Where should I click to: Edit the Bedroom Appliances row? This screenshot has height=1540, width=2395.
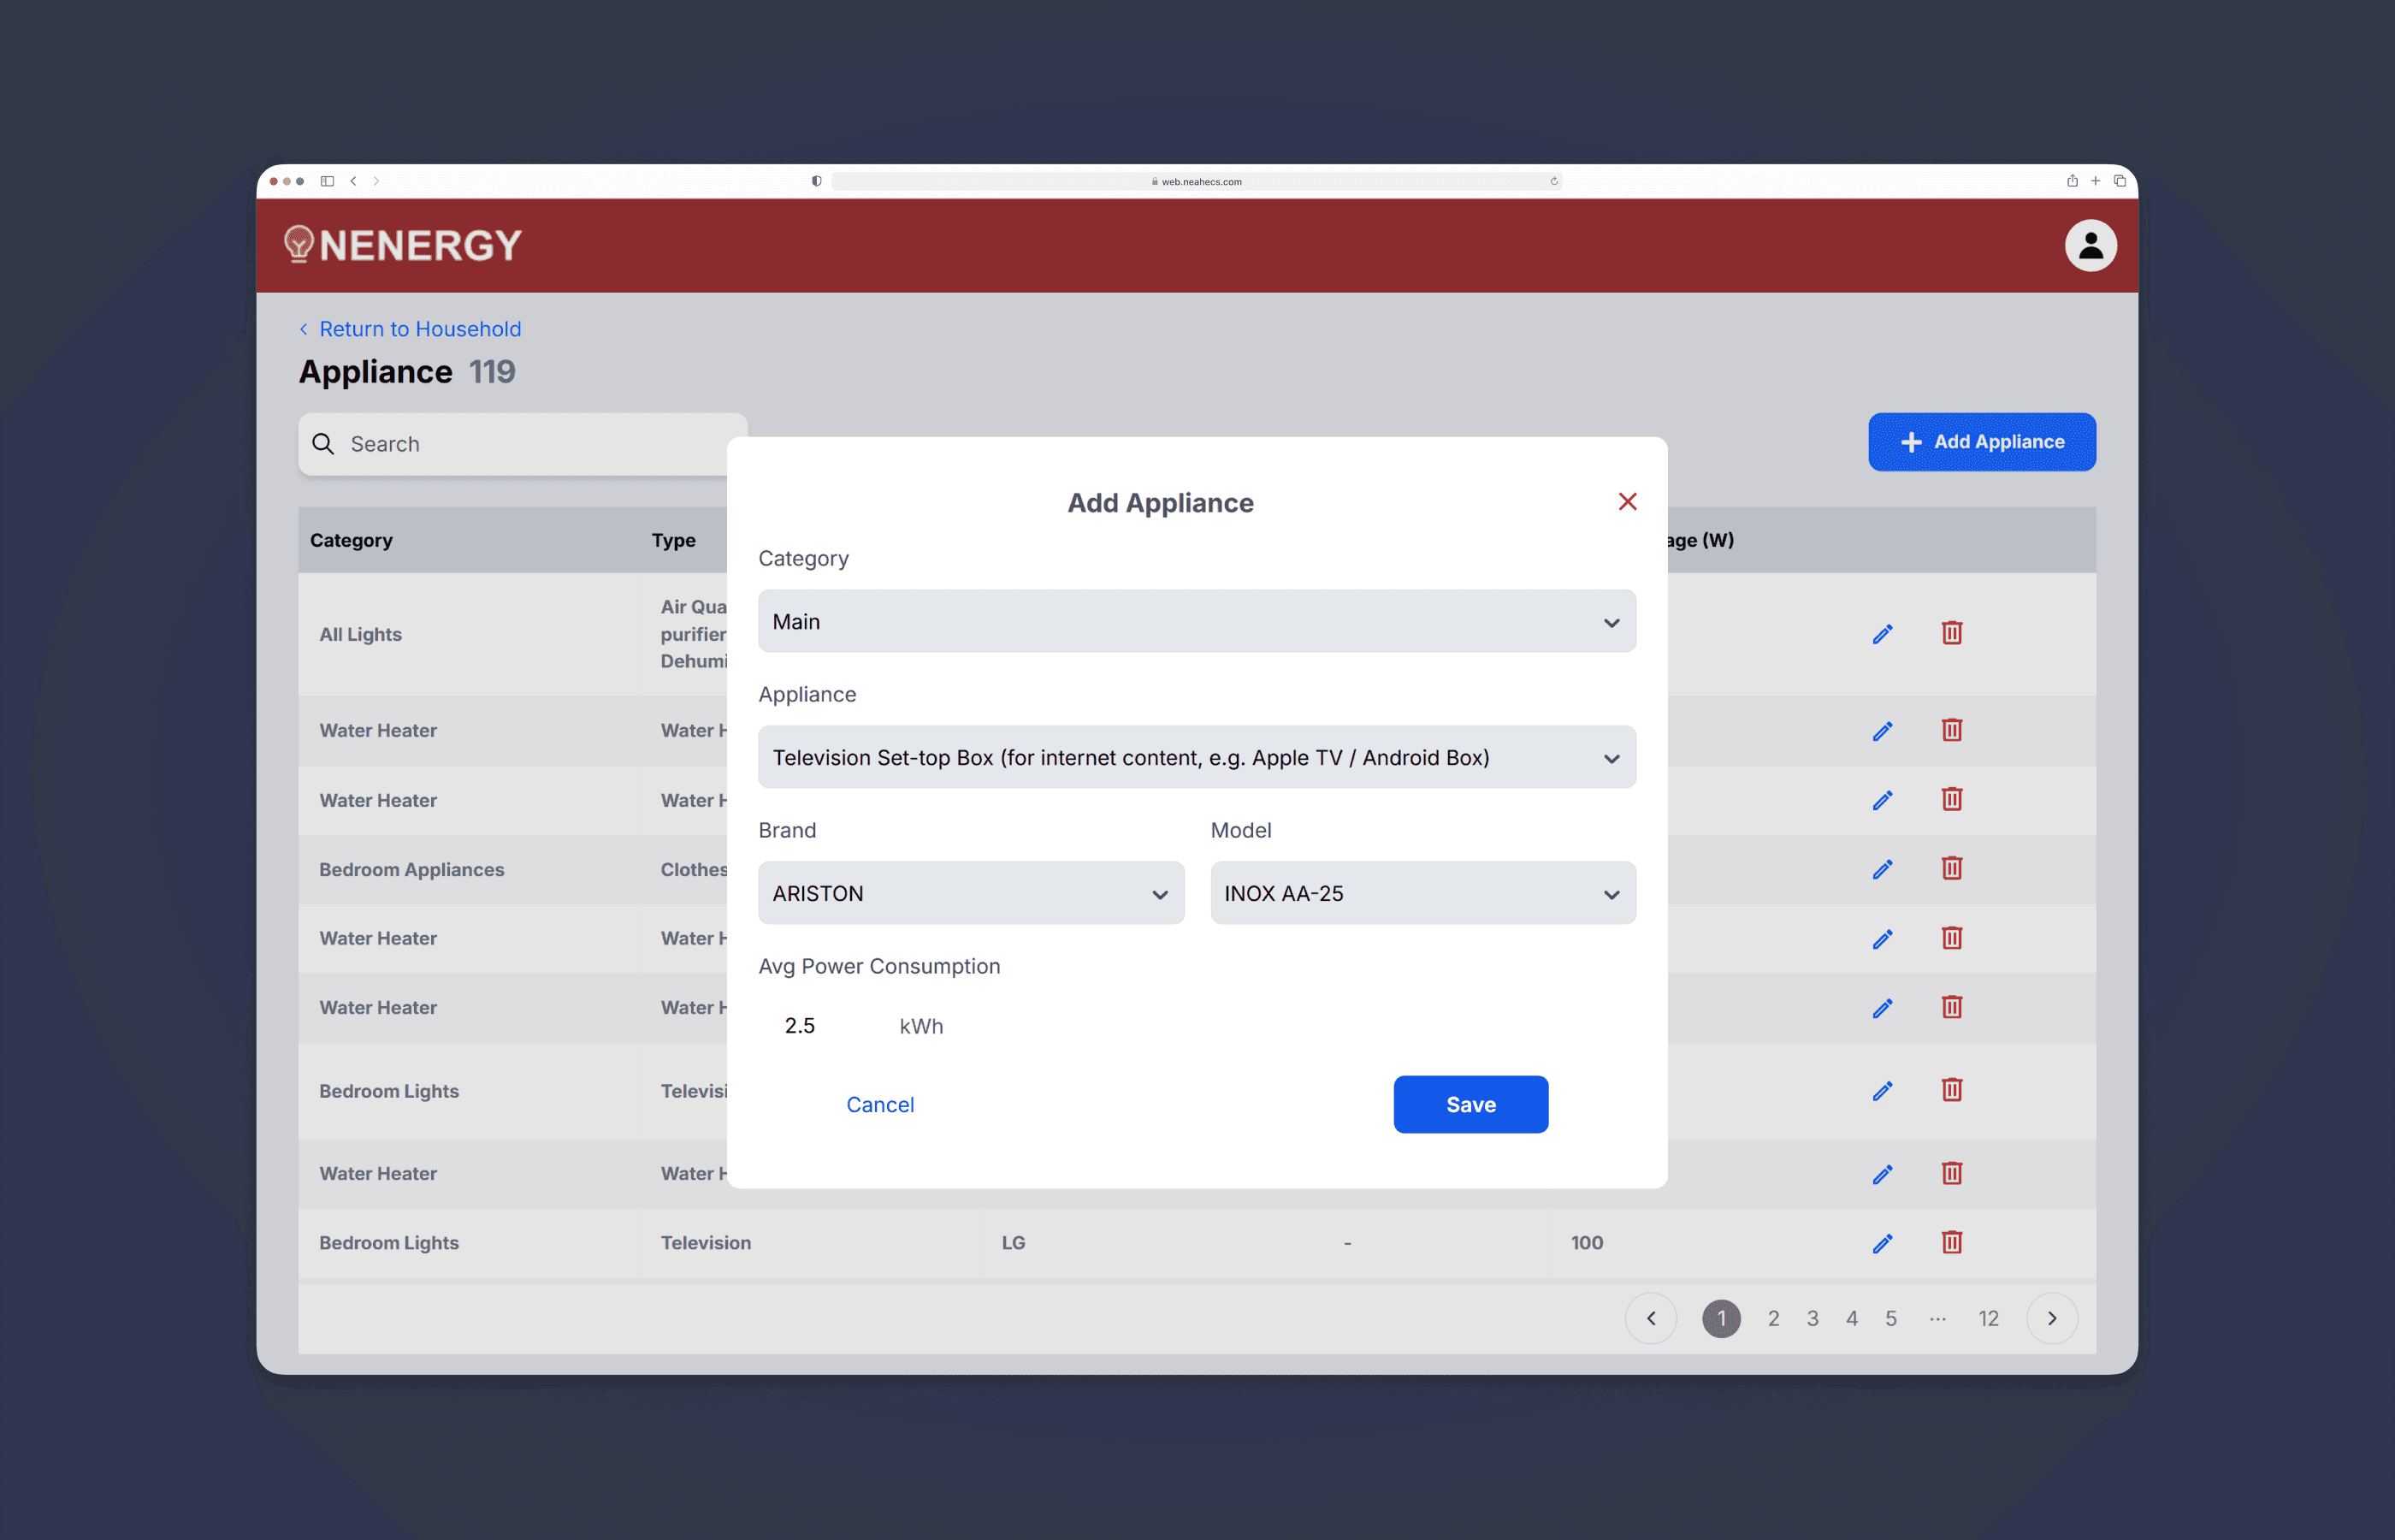click(x=1883, y=869)
